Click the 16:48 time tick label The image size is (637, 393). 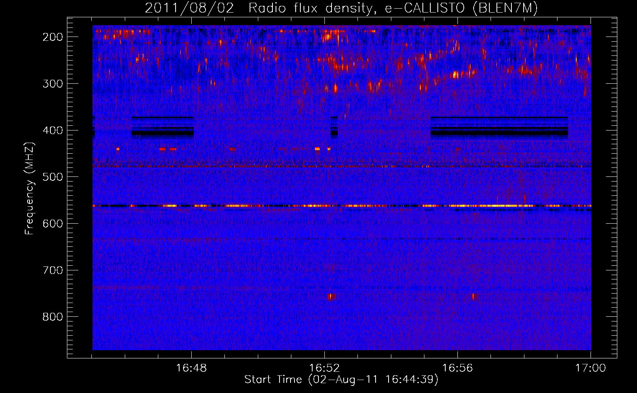pyautogui.click(x=191, y=368)
